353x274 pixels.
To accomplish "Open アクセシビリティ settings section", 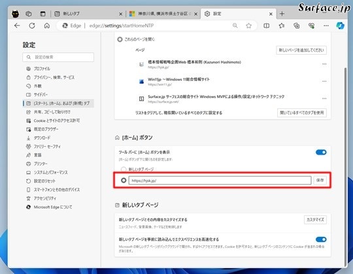I will (58, 198).
